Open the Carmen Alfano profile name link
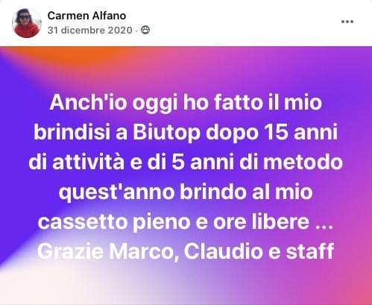Image resolution: width=372 pixels, height=305 pixels. [x=86, y=16]
